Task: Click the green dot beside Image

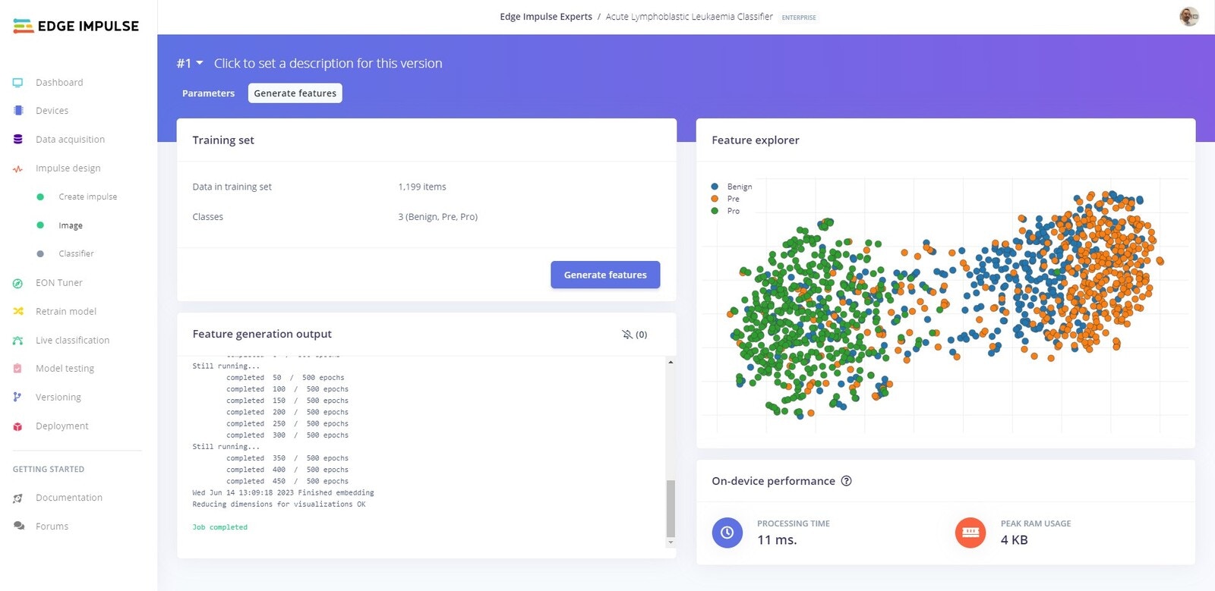Action: click(40, 225)
